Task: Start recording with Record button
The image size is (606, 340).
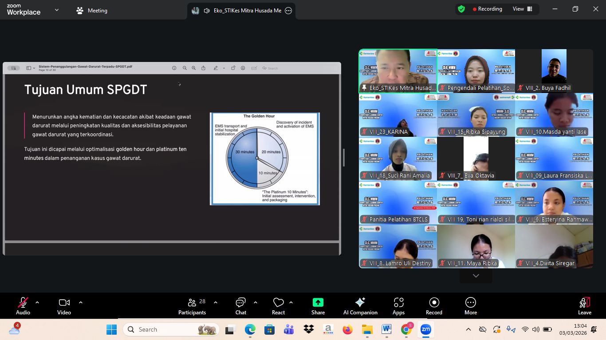Action: [434, 306]
